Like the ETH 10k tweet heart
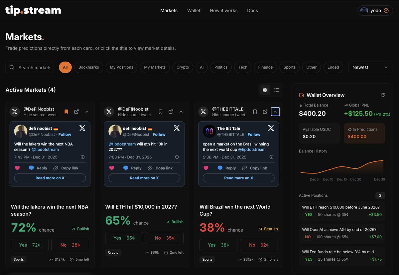399x275 pixels. (112, 168)
